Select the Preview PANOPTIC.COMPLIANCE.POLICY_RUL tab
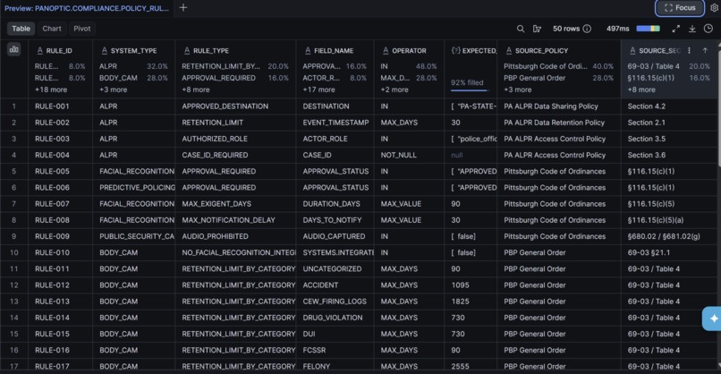 click(87, 8)
